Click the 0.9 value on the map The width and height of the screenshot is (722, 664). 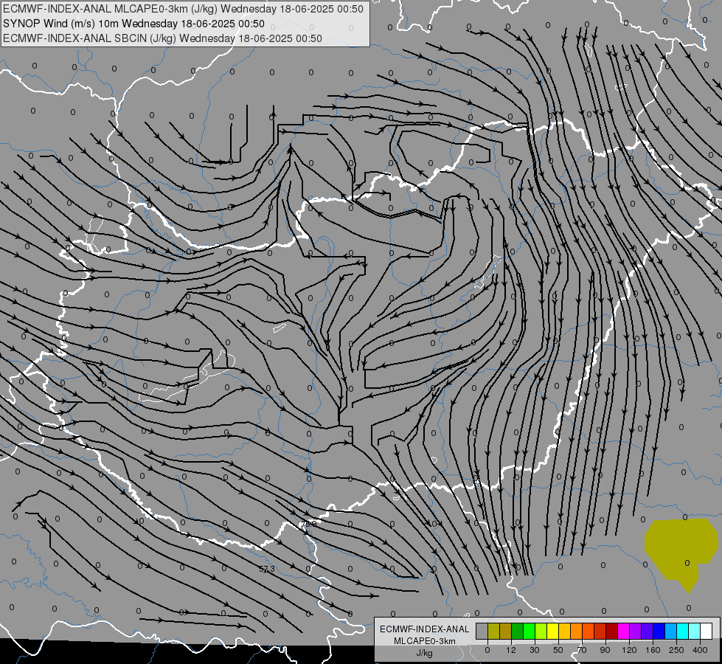(310, 524)
